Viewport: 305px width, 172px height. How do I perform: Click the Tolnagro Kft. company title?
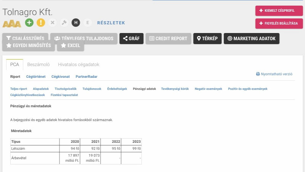pyautogui.click(x=27, y=12)
